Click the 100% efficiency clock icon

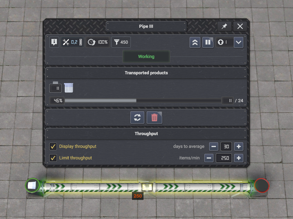pos(98,42)
